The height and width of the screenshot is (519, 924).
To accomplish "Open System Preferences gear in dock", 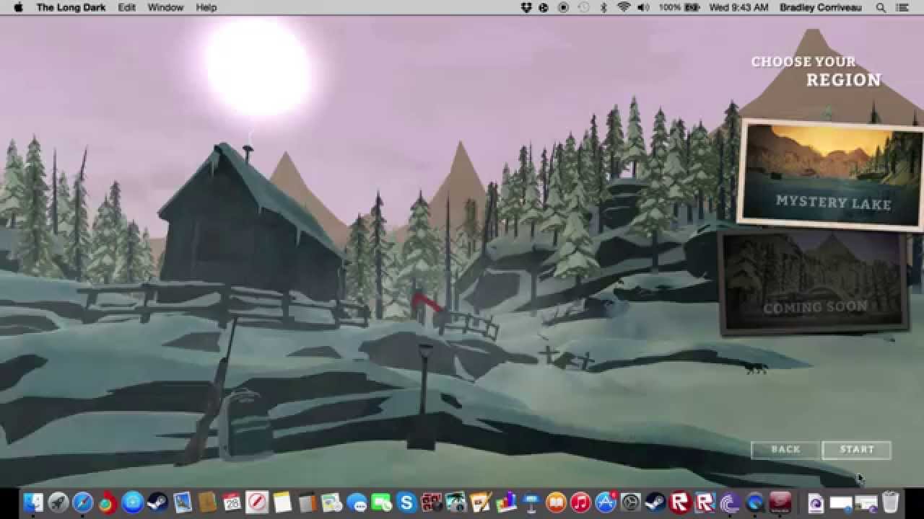I will (x=631, y=502).
